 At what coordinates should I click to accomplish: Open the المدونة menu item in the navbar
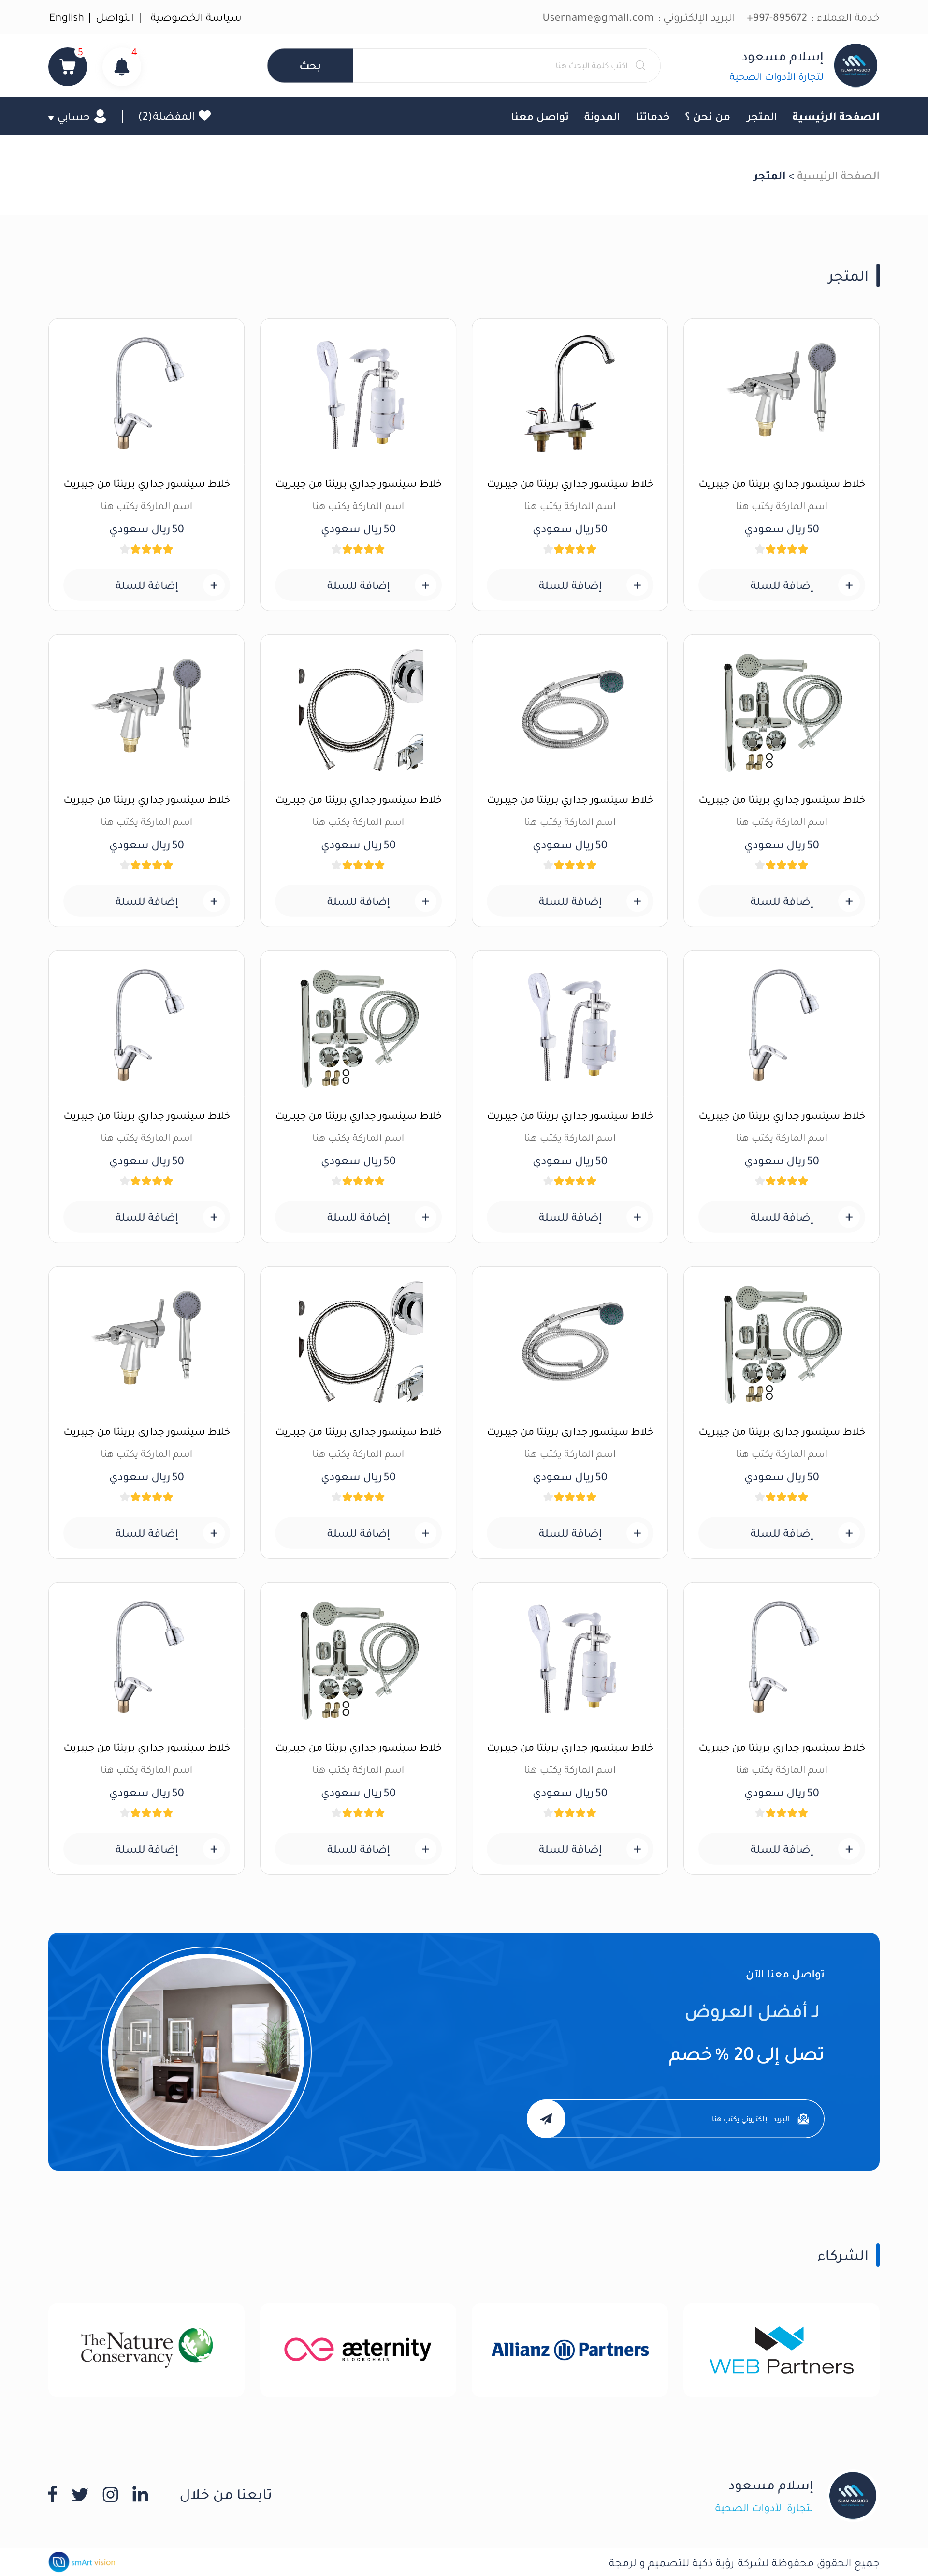tap(601, 116)
